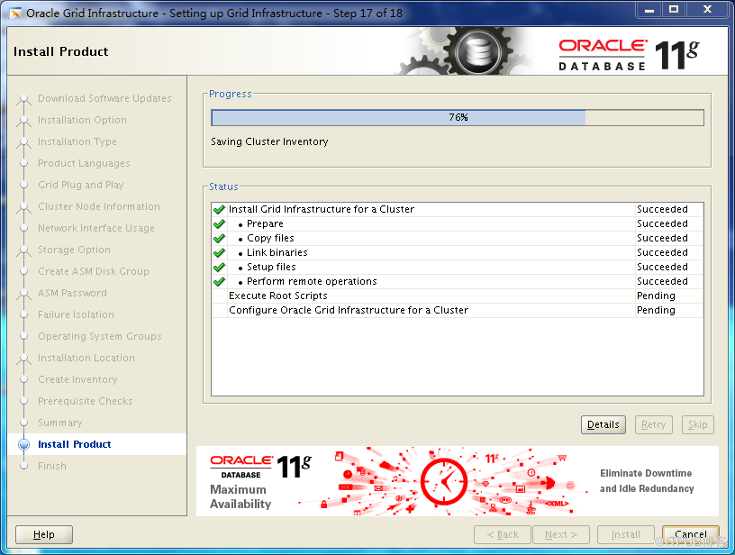Screen dimensions: 735x555
Task: Select the Create Inventory step
Action: tap(77, 379)
